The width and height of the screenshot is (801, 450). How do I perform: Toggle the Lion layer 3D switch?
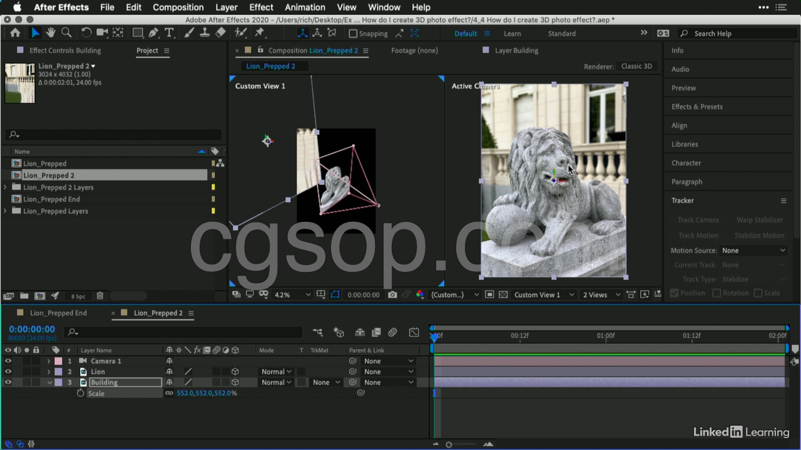[x=235, y=372]
